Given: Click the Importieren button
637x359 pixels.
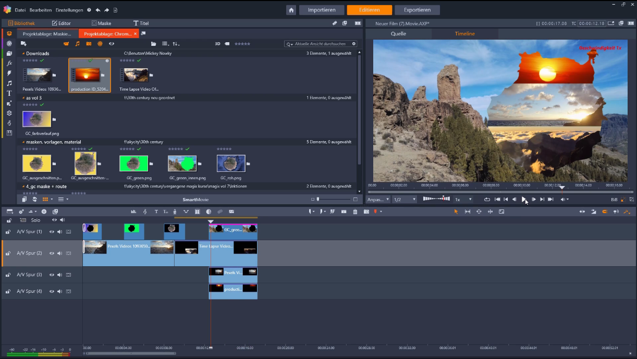Looking at the screenshot, I should point(321,9).
